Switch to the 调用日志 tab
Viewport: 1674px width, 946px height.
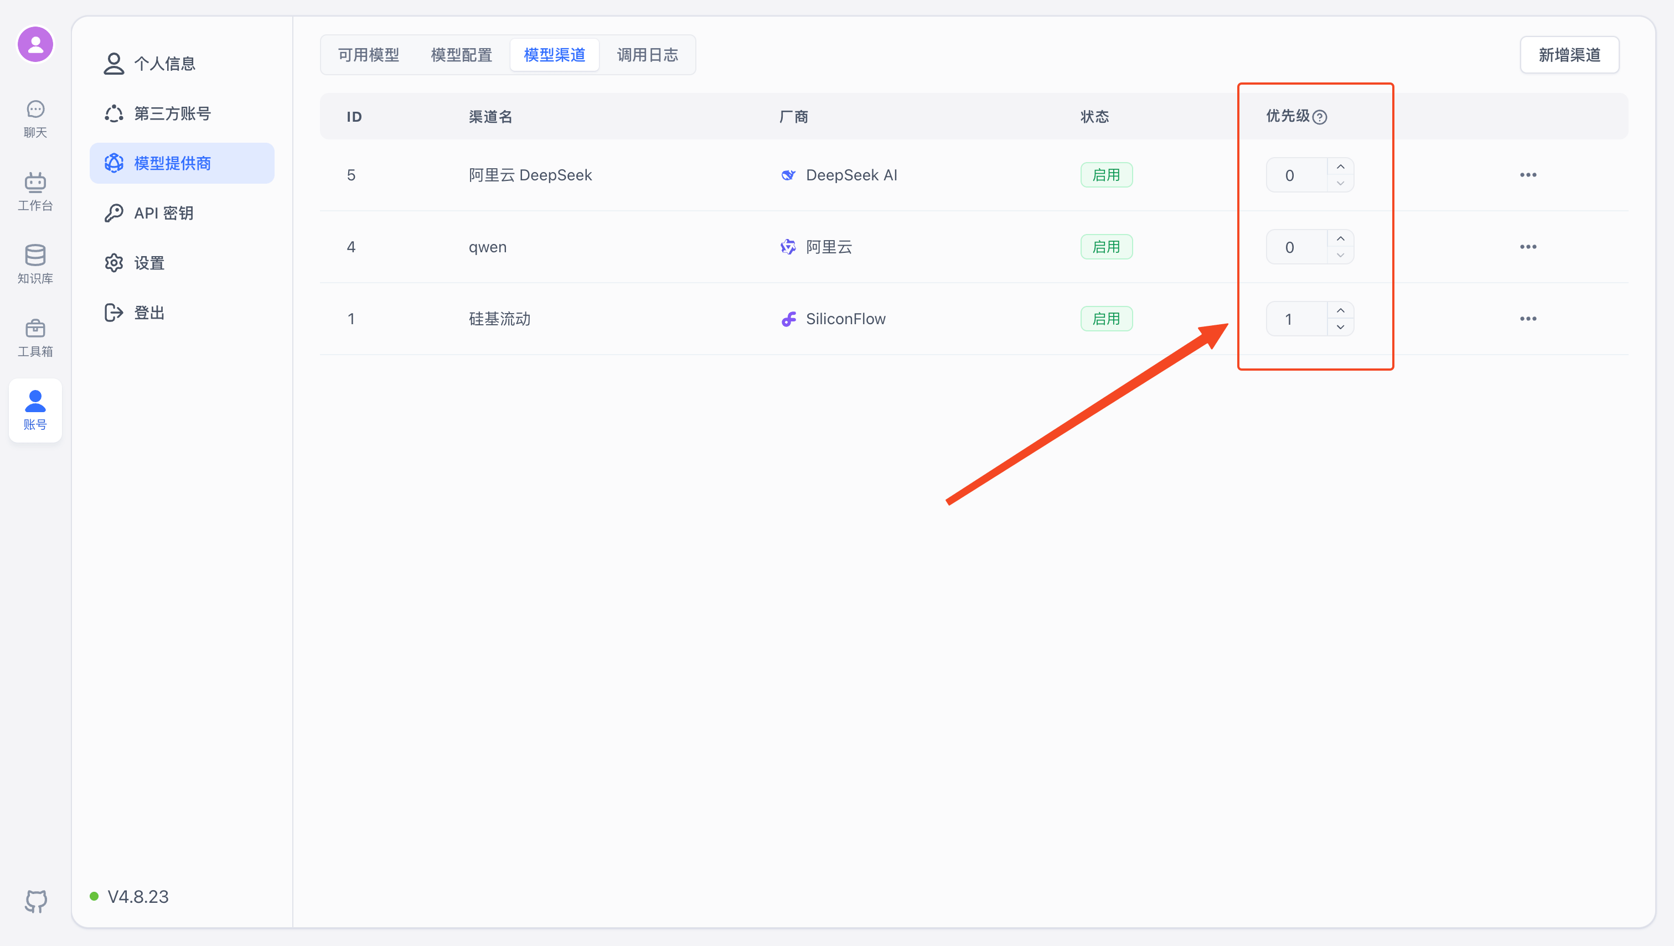coord(648,55)
